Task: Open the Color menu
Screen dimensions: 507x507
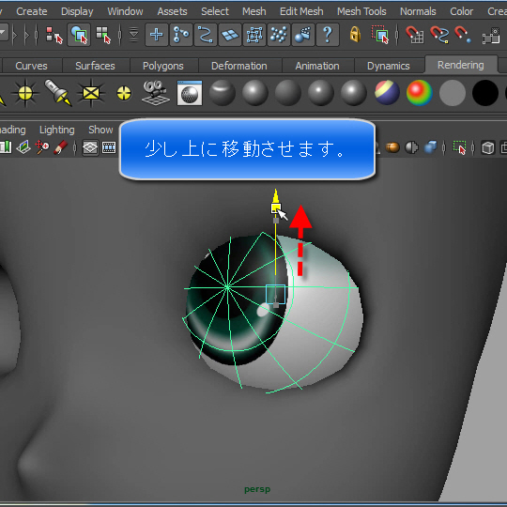Action: 461,11
